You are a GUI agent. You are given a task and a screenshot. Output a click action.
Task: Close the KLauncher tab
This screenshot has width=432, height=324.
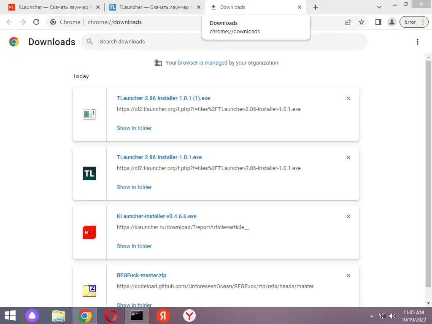(98, 8)
